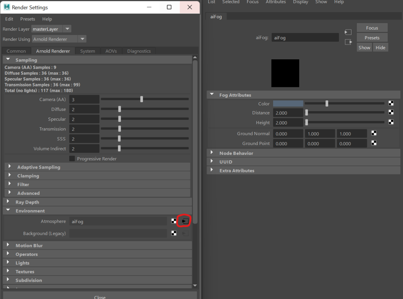Click the fog Distance slider
This screenshot has height=299, width=403.
pyautogui.click(x=344, y=112)
